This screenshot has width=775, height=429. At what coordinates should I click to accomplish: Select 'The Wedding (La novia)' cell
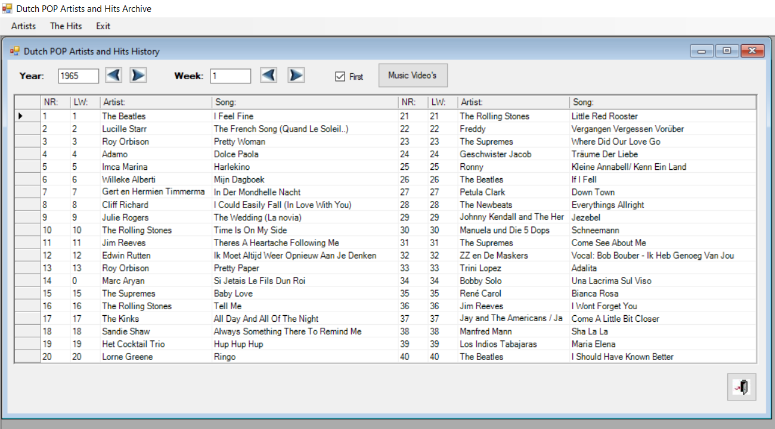305,217
